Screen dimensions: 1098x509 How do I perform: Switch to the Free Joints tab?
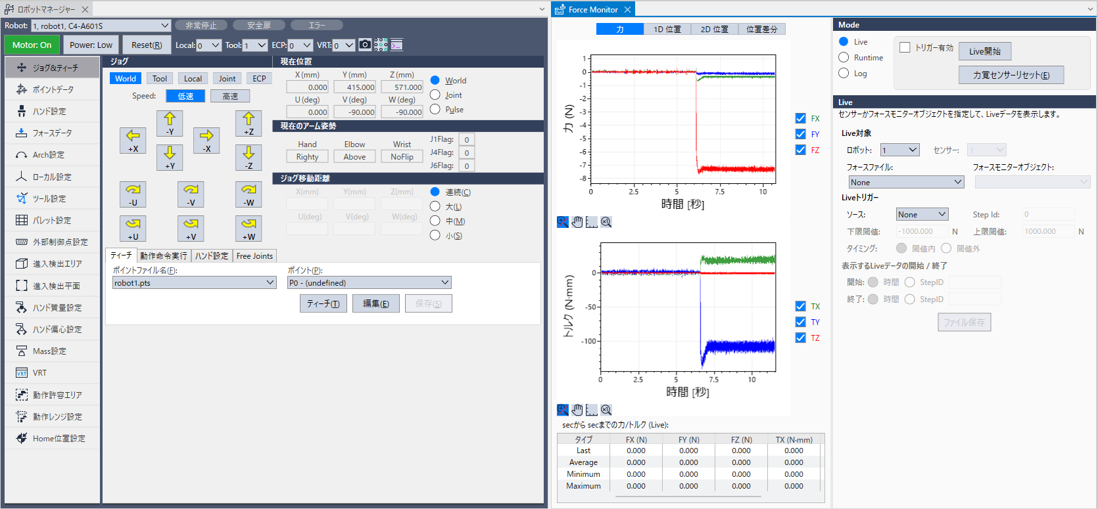tap(254, 255)
